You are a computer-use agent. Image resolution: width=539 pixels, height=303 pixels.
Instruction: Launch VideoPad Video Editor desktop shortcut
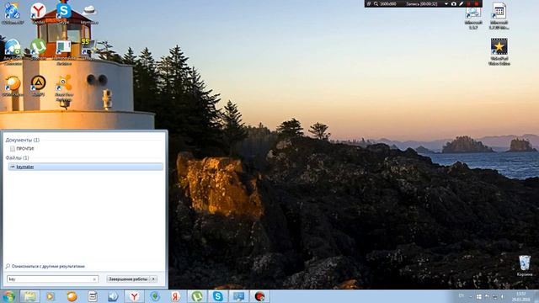[x=499, y=51]
